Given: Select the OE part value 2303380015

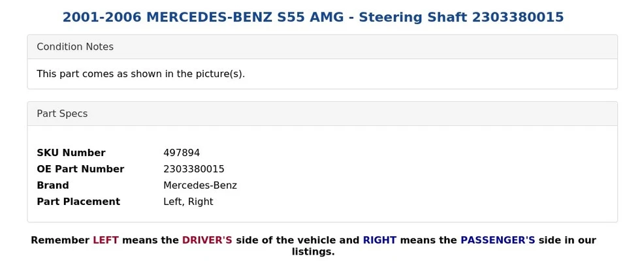Looking at the screenshot, I should [194, 169].
